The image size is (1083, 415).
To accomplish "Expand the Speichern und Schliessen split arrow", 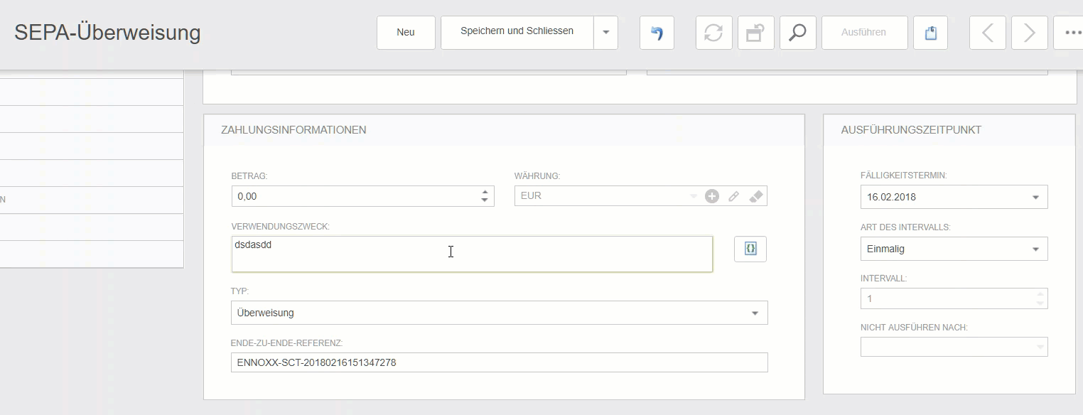I will coord(606,33).
